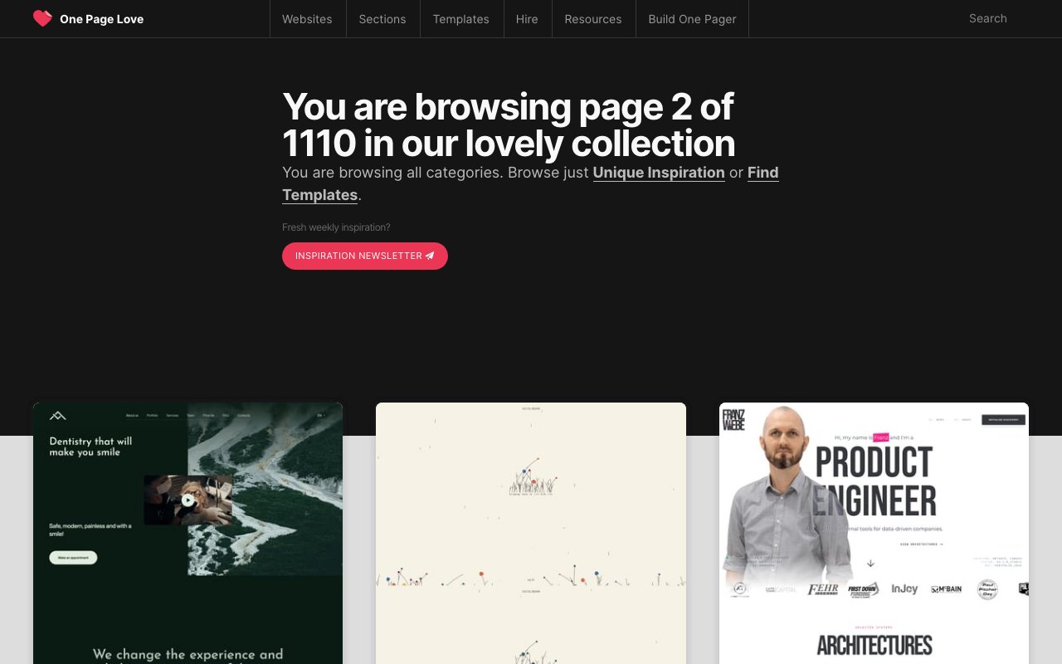Click the Search field in the header
Screen dimensions: 1062x664
(x=988, y=18)
